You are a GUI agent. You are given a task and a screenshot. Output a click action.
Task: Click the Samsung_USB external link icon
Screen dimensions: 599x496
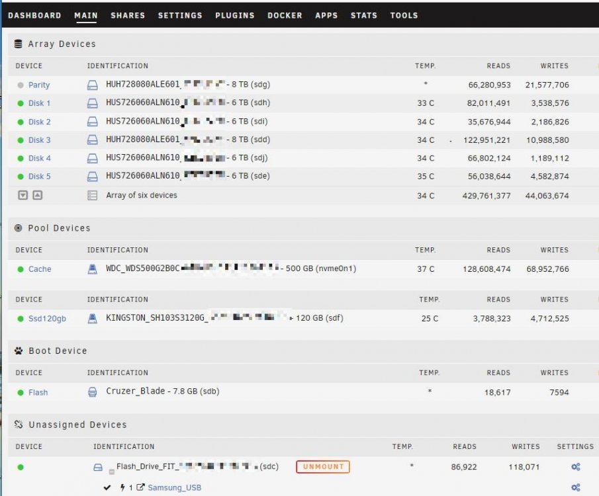[x=140, y=487]
